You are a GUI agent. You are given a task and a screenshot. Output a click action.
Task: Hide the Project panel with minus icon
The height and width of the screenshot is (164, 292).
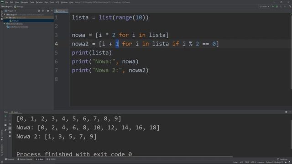52,11
